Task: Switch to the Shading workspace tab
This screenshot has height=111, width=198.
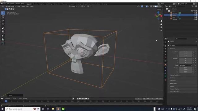Action: tap(64, 4)
